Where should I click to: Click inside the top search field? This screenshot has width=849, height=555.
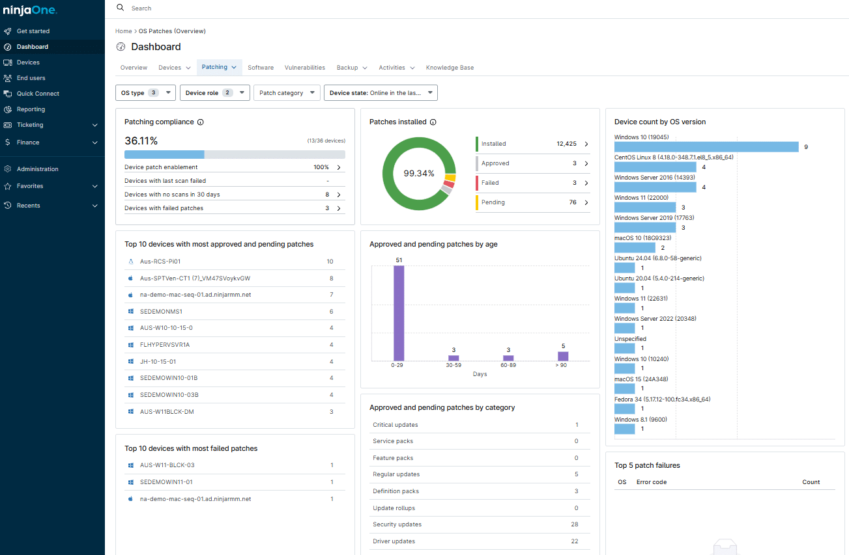tap(195, 8)
